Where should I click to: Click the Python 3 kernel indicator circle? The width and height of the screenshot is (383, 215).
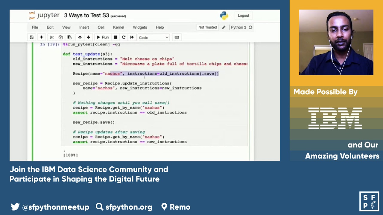tap(250, 27)
